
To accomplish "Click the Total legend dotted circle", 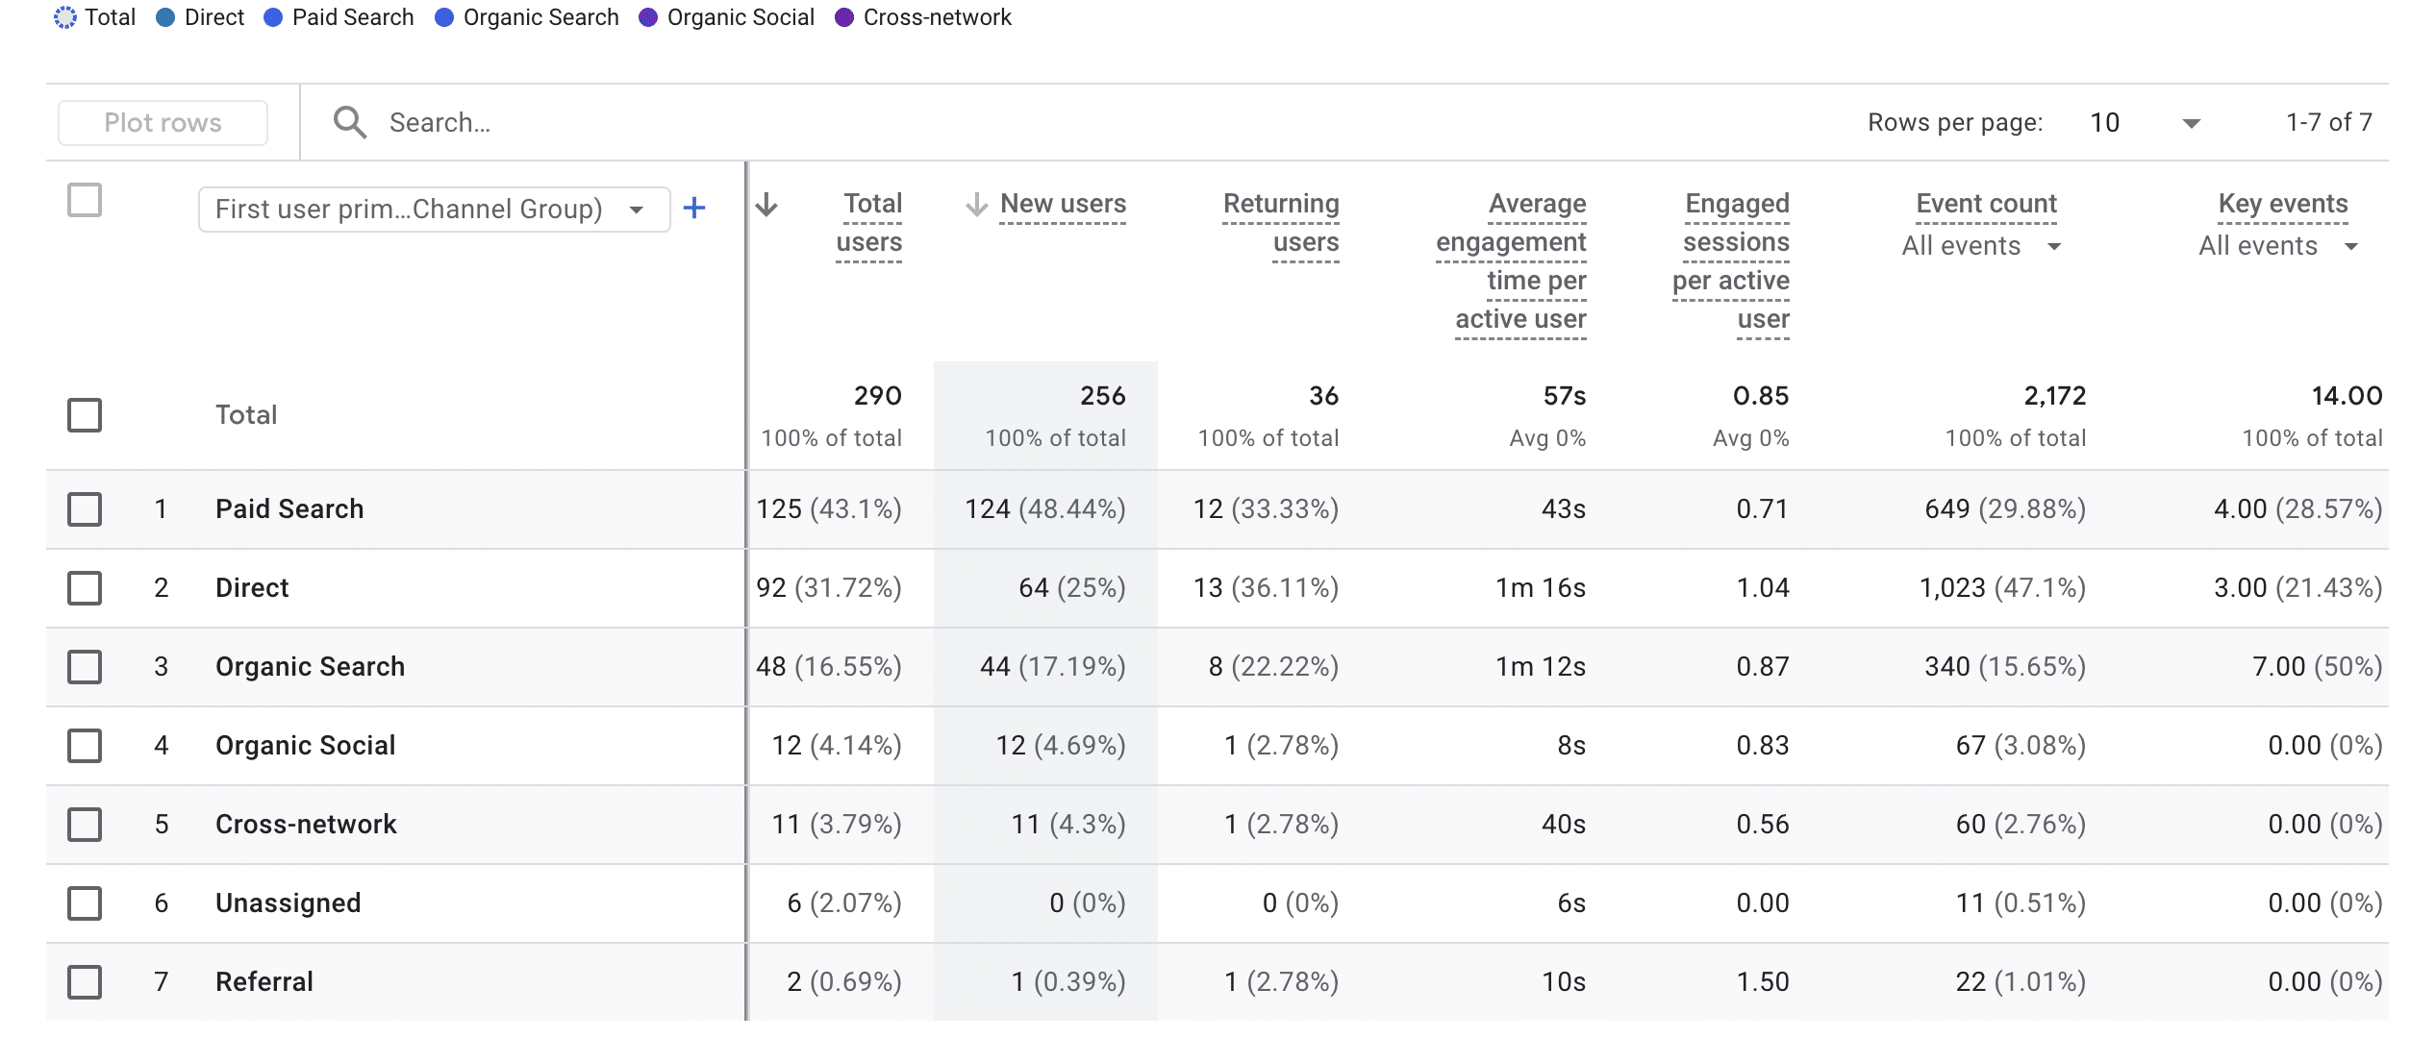I will 64,17.
